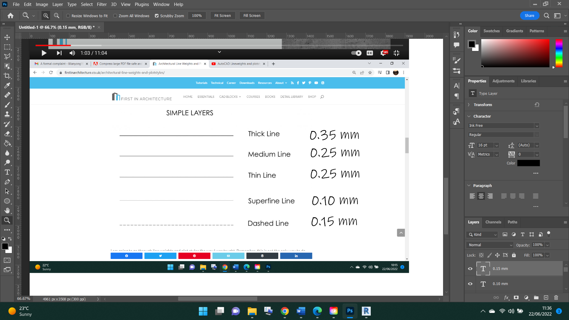Select the Hand tool
Viewport: 569px width, 320px height.
[7, 211]
